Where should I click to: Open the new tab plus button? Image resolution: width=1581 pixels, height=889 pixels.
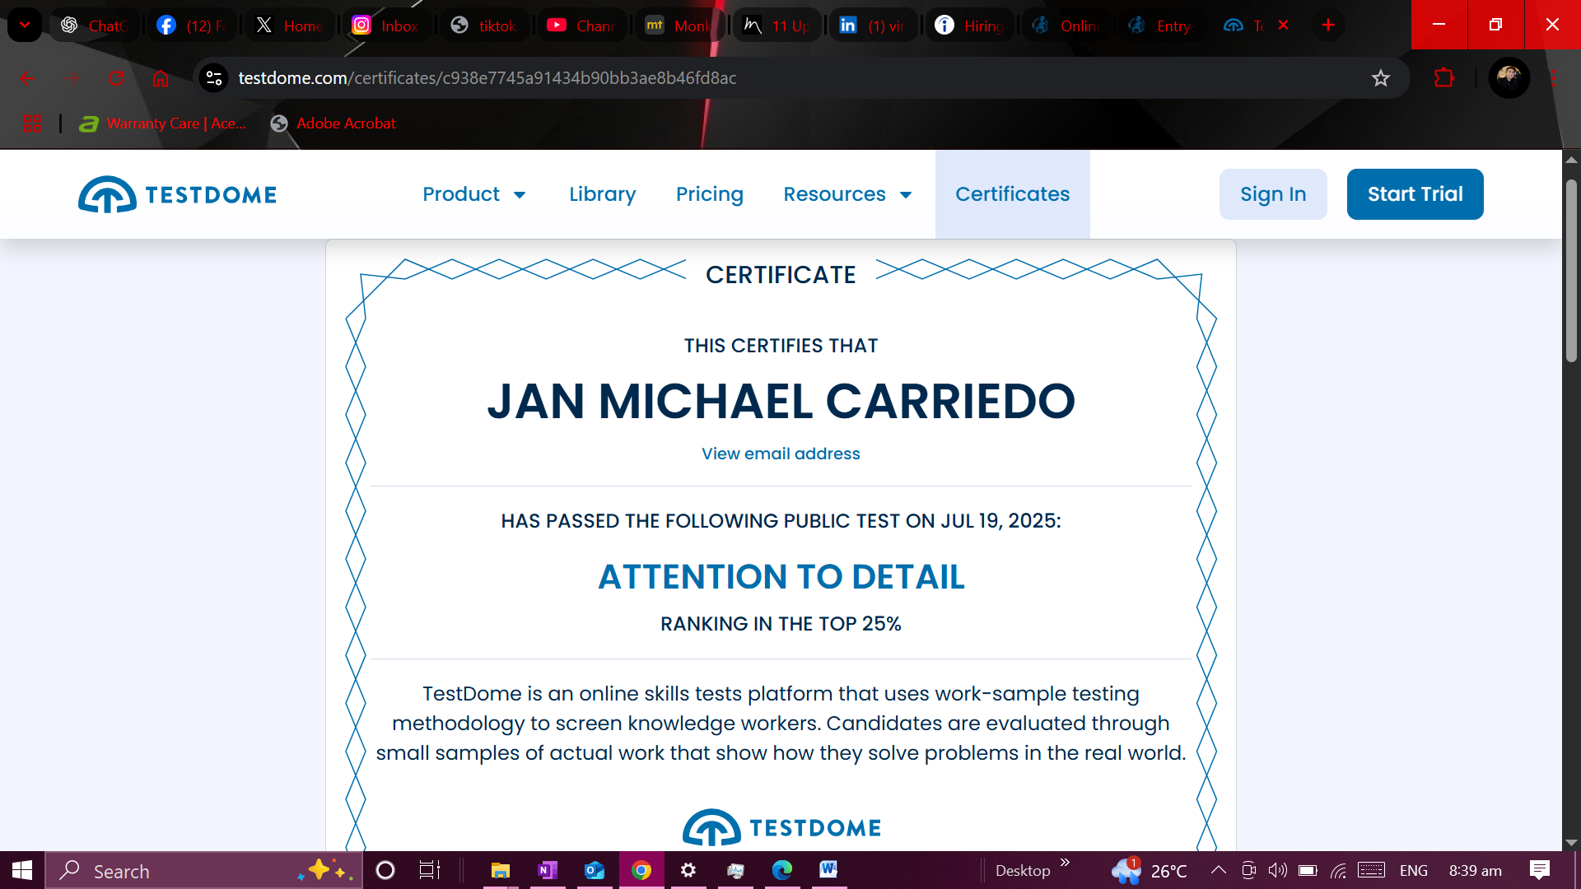pyautogui.click(x=1327, y=26)
